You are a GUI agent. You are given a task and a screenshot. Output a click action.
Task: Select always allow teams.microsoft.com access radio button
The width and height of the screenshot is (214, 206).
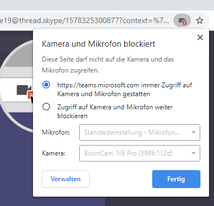(x=46, y=85)
